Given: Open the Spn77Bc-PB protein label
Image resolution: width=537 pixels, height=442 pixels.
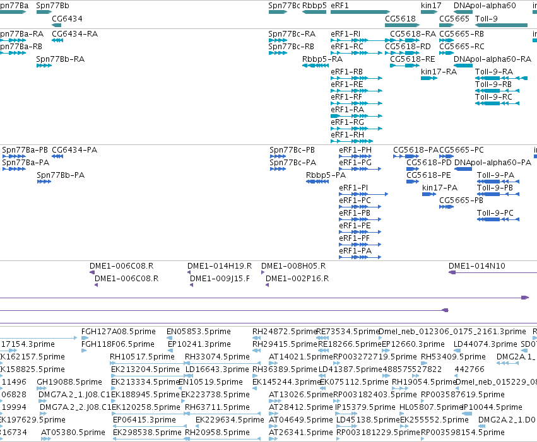Looking at the screenshot, I should (292, 150).
